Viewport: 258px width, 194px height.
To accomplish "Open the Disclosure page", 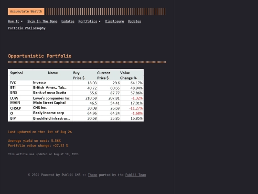I will (x=115, y=22).
